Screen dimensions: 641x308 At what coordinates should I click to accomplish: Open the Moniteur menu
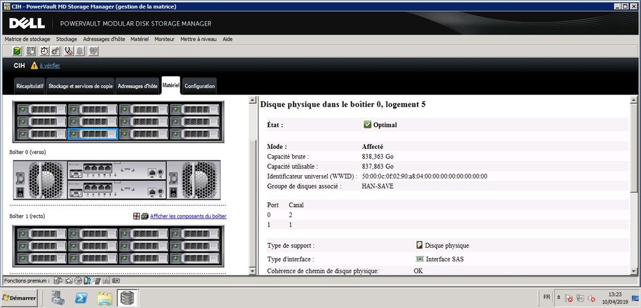(164, 39)
